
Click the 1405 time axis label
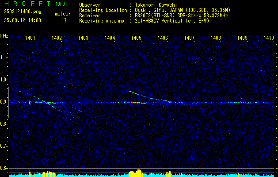[136, 38]
